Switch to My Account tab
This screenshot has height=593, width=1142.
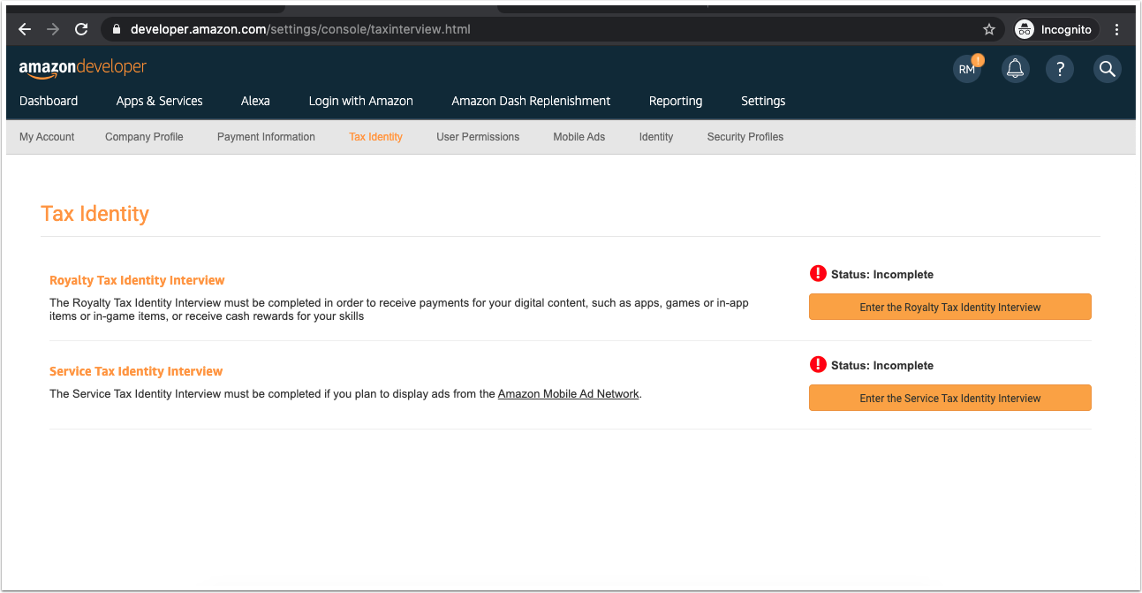click(x=47, y=137)
